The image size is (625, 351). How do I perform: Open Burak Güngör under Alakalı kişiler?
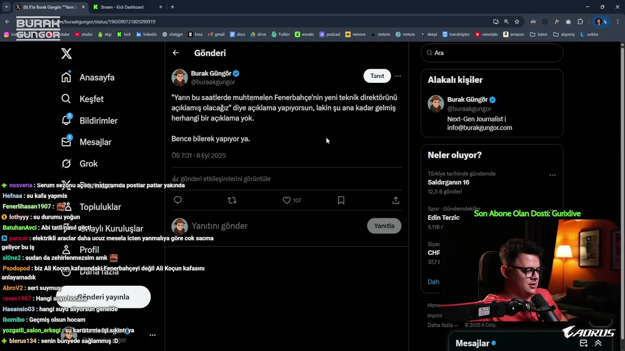point(467,99)
